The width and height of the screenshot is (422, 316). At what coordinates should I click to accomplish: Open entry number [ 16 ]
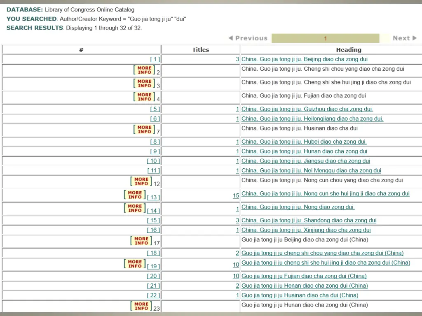coord(153,230)
